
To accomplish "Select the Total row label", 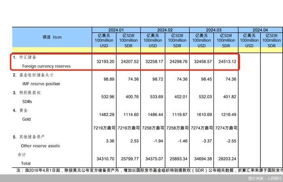I will 25,163.
